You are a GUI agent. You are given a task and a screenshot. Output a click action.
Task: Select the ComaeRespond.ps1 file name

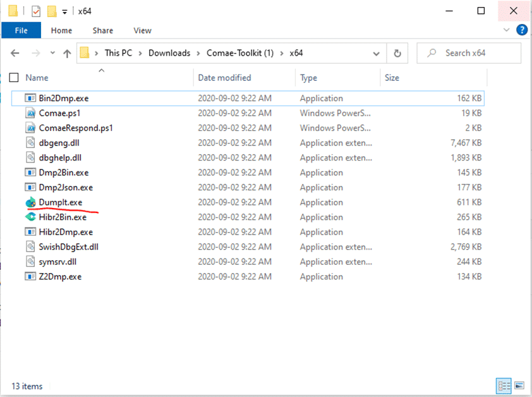[76, 128]
